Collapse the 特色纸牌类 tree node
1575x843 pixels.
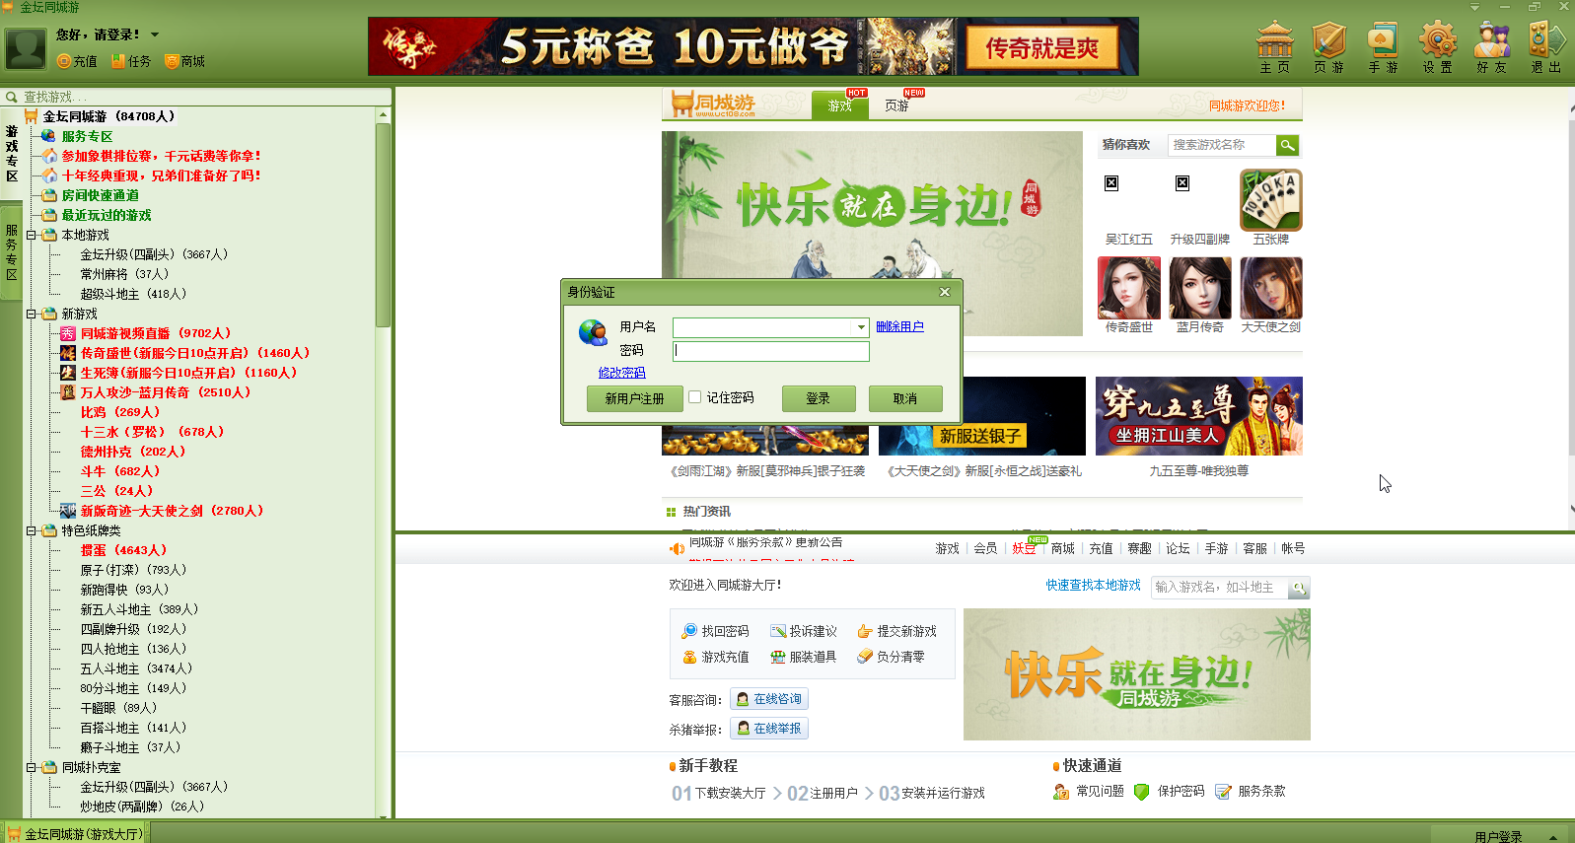tap(31, 530)
